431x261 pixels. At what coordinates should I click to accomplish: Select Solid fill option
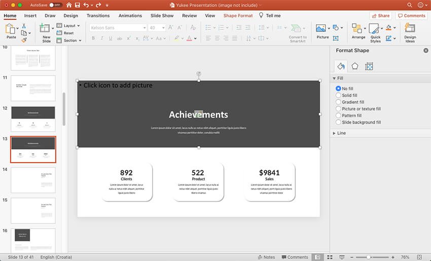click(x=346, y=95)
